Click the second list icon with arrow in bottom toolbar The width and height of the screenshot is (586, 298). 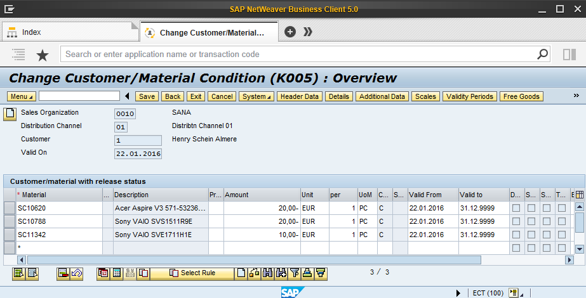coord(32,273)
